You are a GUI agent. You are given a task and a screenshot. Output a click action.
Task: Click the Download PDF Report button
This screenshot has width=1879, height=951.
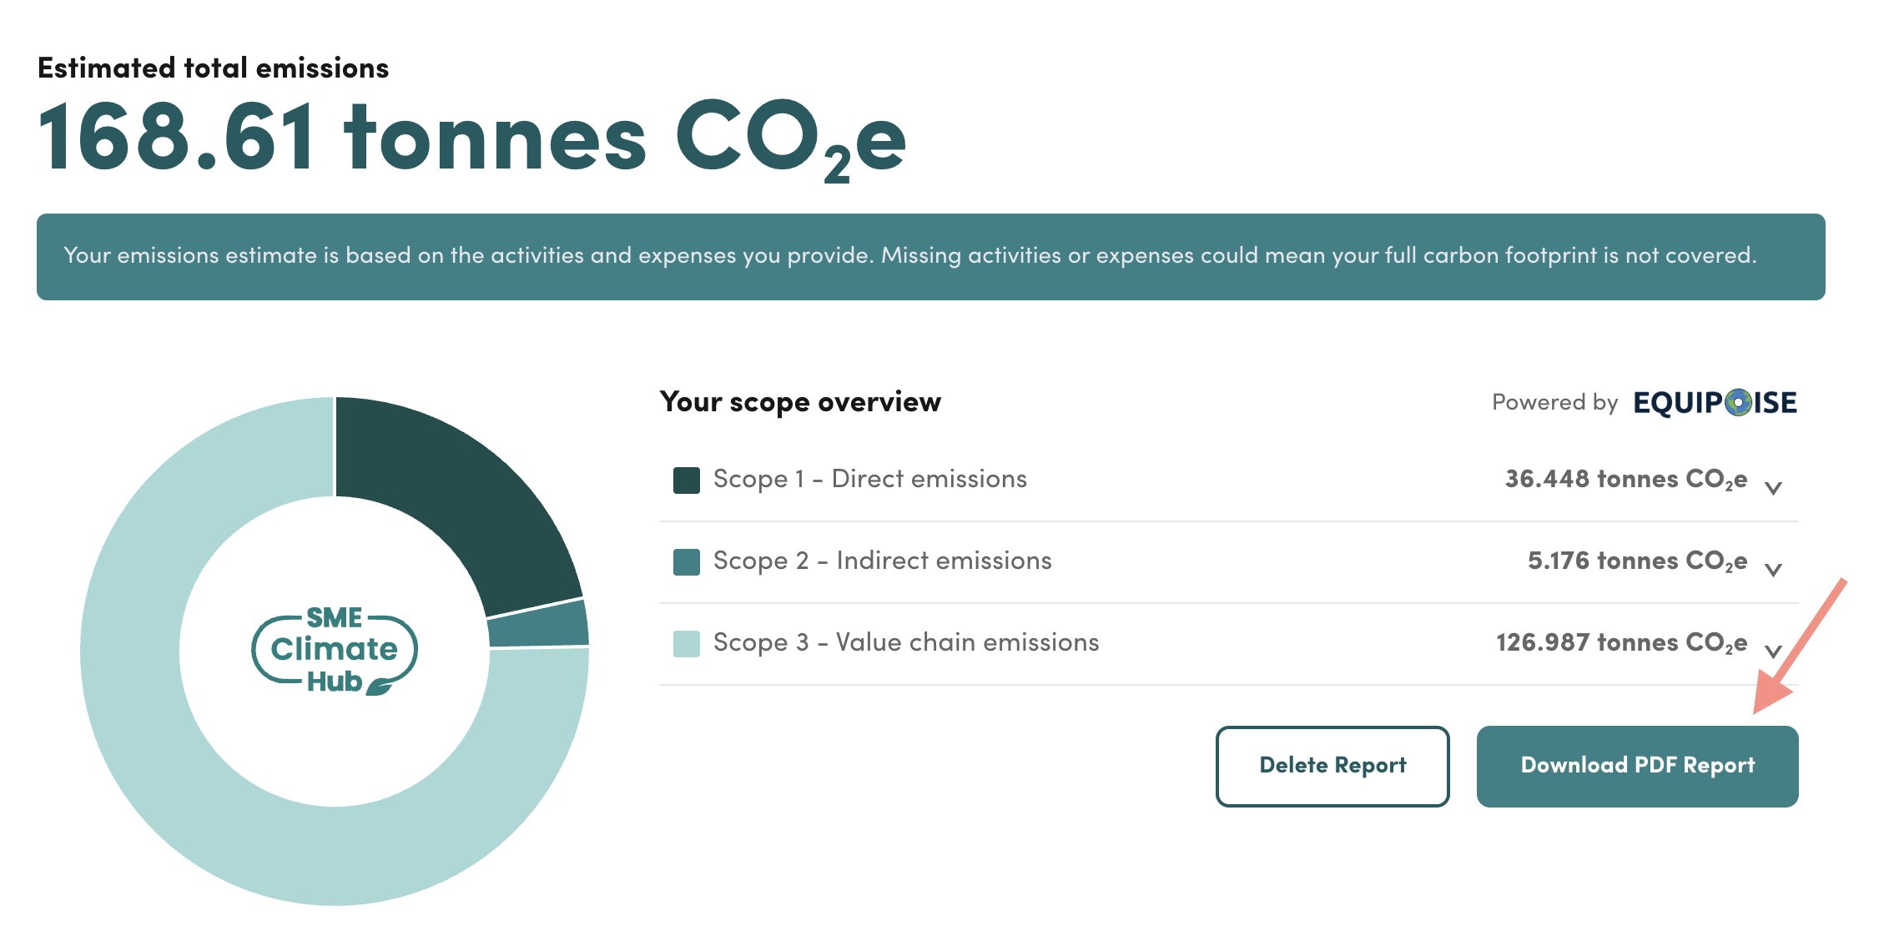point(1637,766)
